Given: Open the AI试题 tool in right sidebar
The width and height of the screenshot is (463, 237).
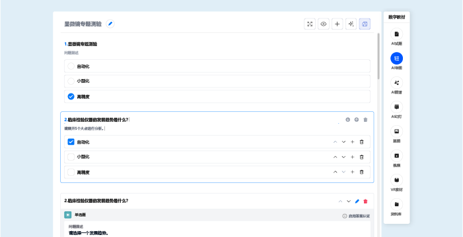Looking at the screenshot, I should [396, 34].
